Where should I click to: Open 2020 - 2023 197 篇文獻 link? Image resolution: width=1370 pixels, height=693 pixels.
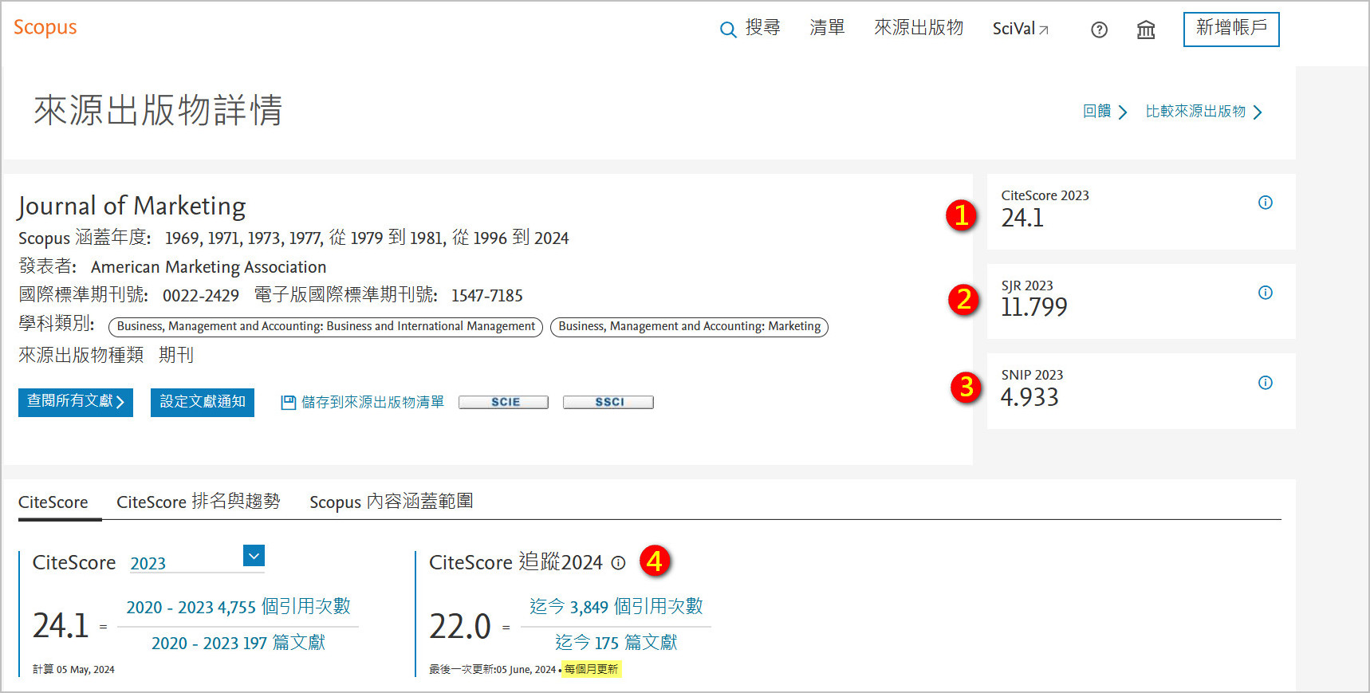(238, 643)
